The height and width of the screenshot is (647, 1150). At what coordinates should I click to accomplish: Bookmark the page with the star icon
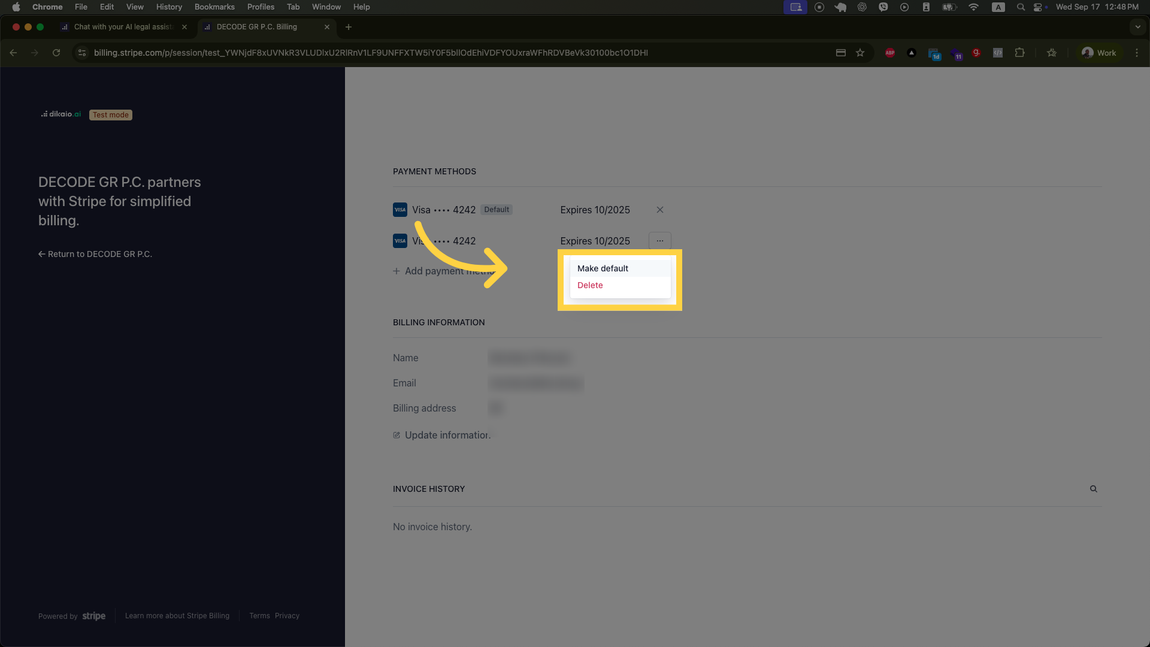861,53
